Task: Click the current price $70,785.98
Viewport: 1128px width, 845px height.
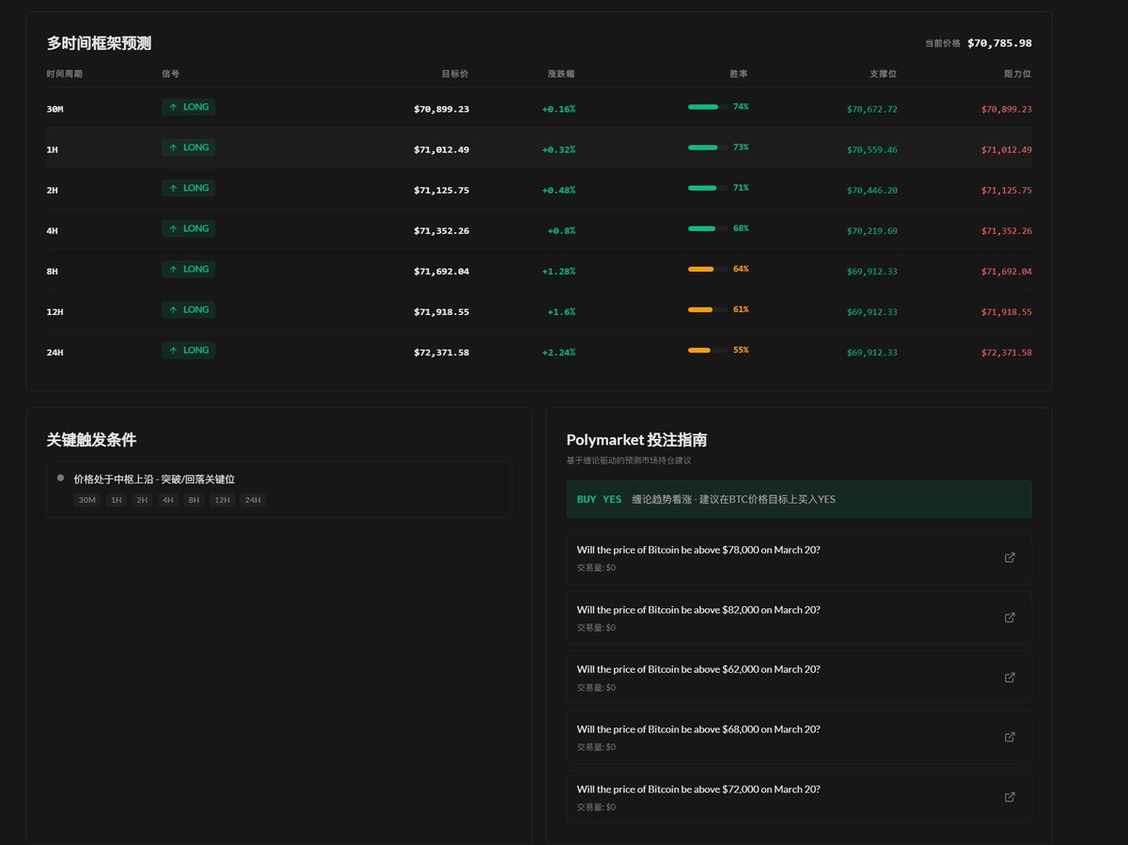Action: (x=999, y=43)
